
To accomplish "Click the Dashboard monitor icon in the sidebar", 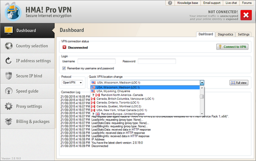I will pos(9,31).
